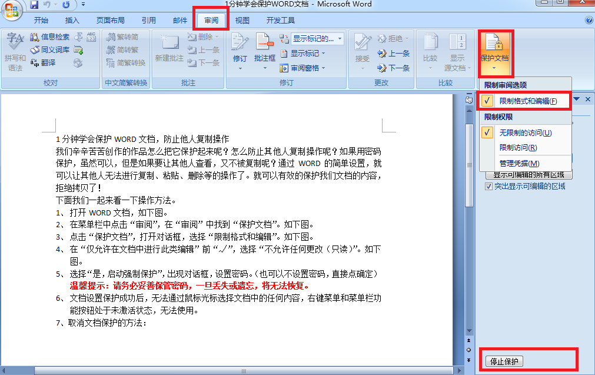Image resolution: width=595 pixels, height=375 pixels.
Task: Click vertical scrollbar down arrow
Action: click(x=470, y=331)
